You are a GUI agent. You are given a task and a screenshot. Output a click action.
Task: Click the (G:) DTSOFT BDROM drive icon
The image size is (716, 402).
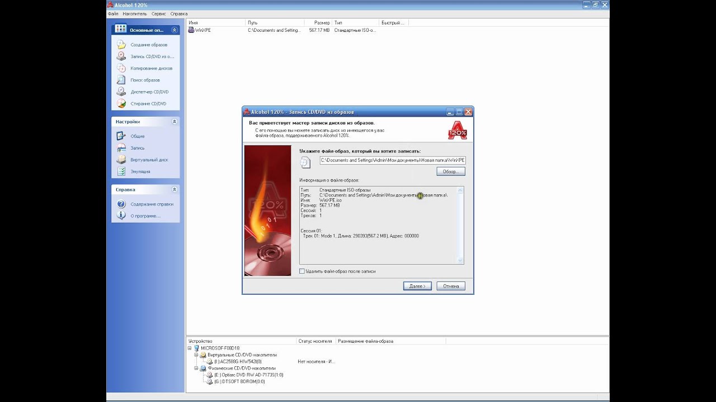tap(210, 381)
